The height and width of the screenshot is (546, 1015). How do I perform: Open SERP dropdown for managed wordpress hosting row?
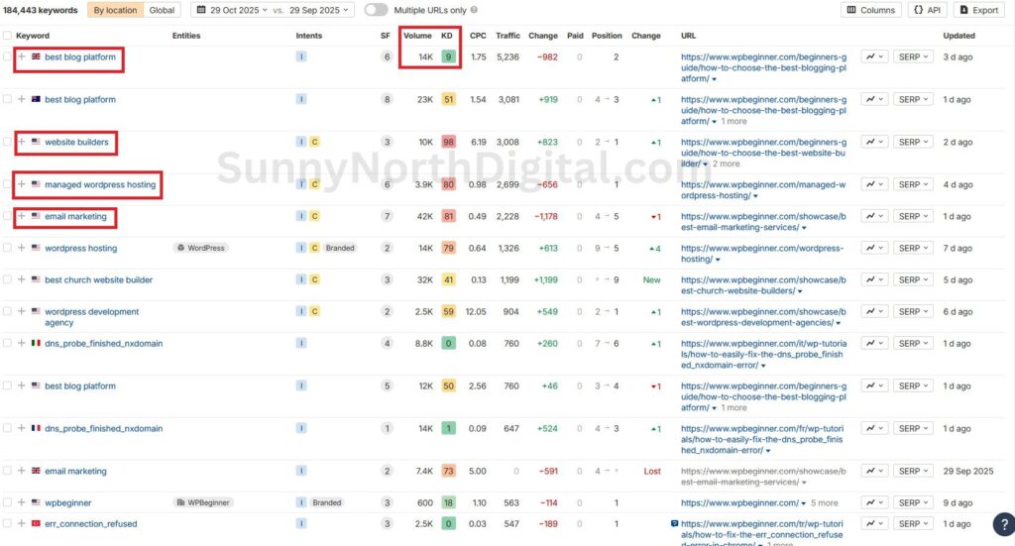(913, 184)
